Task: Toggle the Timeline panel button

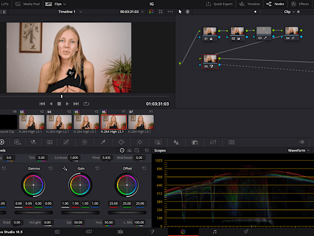Action: tap(249, 4)
